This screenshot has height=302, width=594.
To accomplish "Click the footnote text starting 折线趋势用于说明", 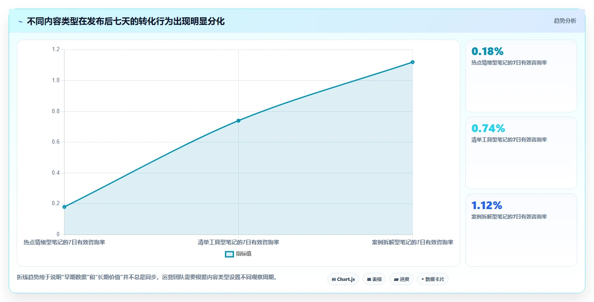I will pyautogui.click(x=147, y=277).
